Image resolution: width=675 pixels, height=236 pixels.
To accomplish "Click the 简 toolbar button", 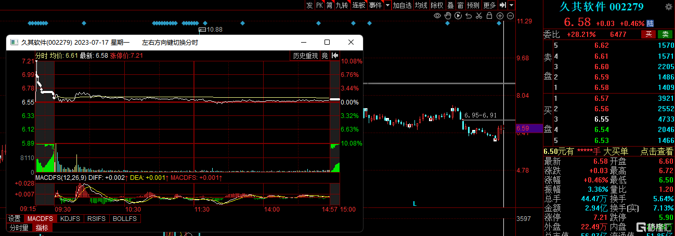I will 329,5.
